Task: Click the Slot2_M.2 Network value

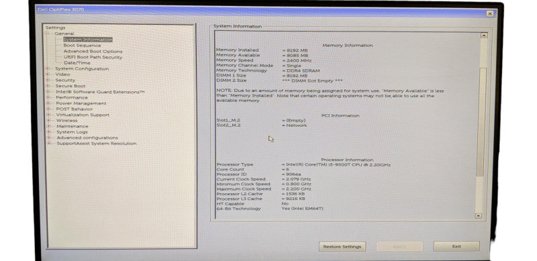Action: (295, 125)
